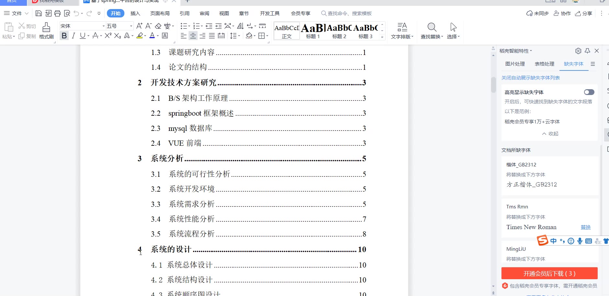This screenshot has height=296, width=609.
Task: Expand the styles gallery list
Action: tap(382, 37)
